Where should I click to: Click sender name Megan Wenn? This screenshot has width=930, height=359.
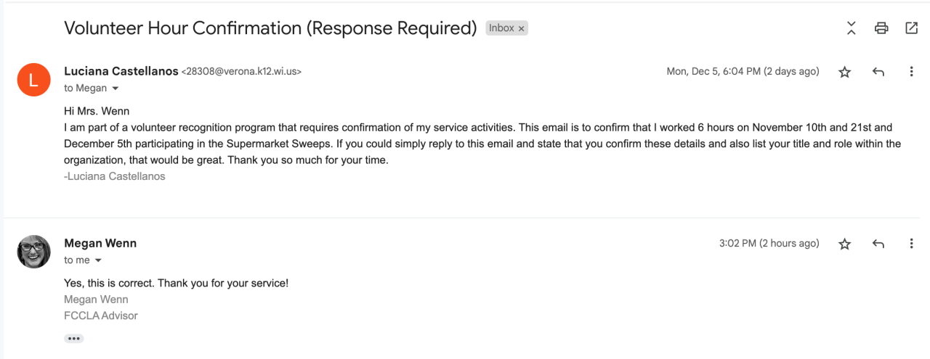100,243
